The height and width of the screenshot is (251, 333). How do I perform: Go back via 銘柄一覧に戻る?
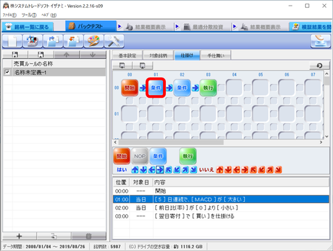pyautogui.click(x=28, y=27)
